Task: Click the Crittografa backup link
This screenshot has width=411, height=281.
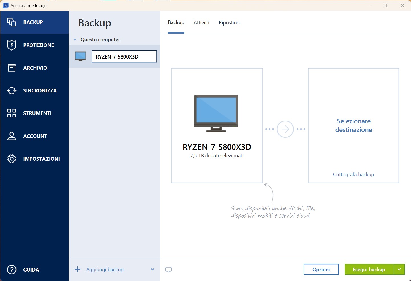Action: tap(353, 175)
